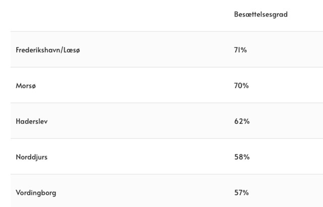This screenshot has width=323, height=207.
Task: Click gap between Norddjurs and 58%
Action: 141,157
